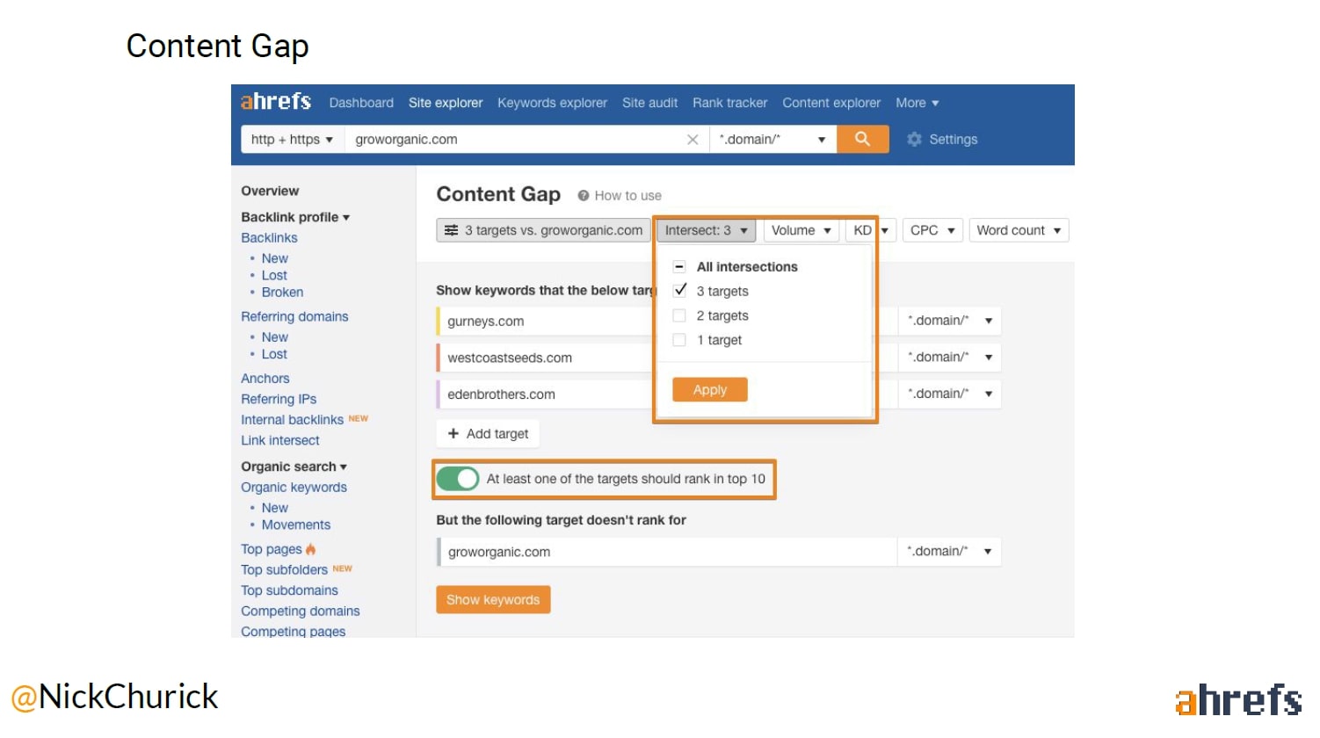The height and width of the screenshot is (738, 1320).
Task: Click the orange search magnifier button
Action: [862, 139]
